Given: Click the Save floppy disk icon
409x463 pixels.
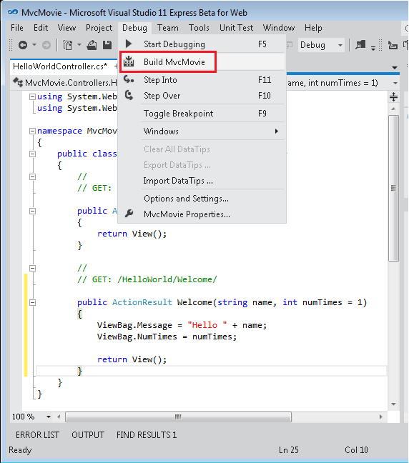Looking at the screenshot, I should 107,45.
